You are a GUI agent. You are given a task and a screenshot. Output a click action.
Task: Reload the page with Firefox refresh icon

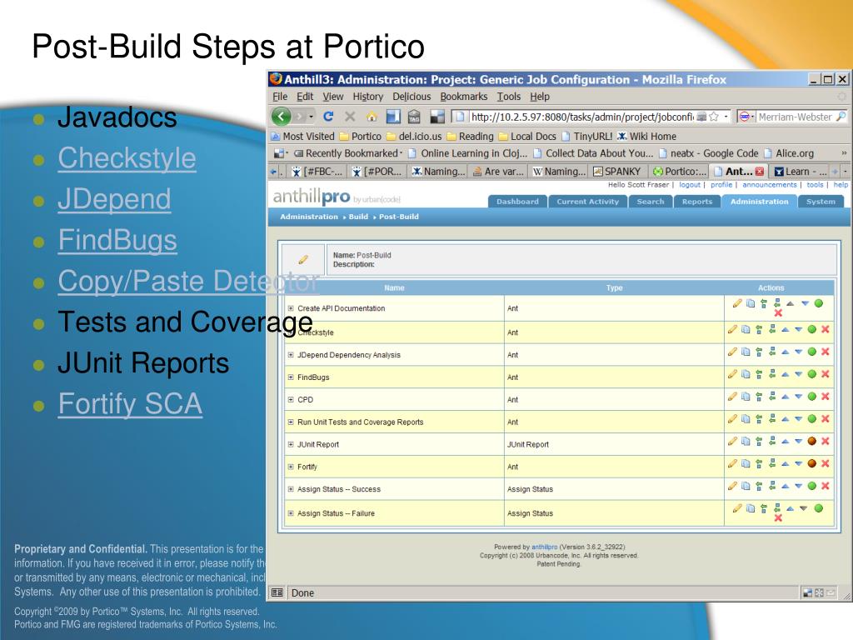[328, 117]
